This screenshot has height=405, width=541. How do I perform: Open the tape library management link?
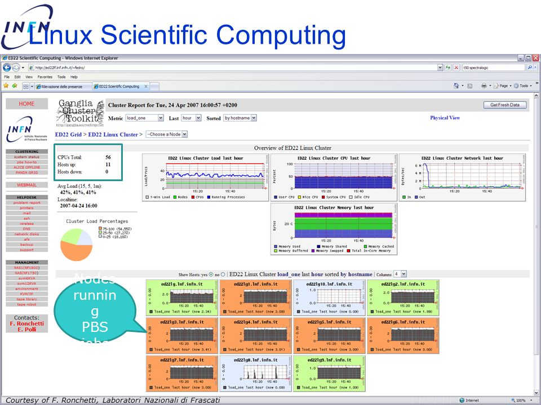pos(27,299)
